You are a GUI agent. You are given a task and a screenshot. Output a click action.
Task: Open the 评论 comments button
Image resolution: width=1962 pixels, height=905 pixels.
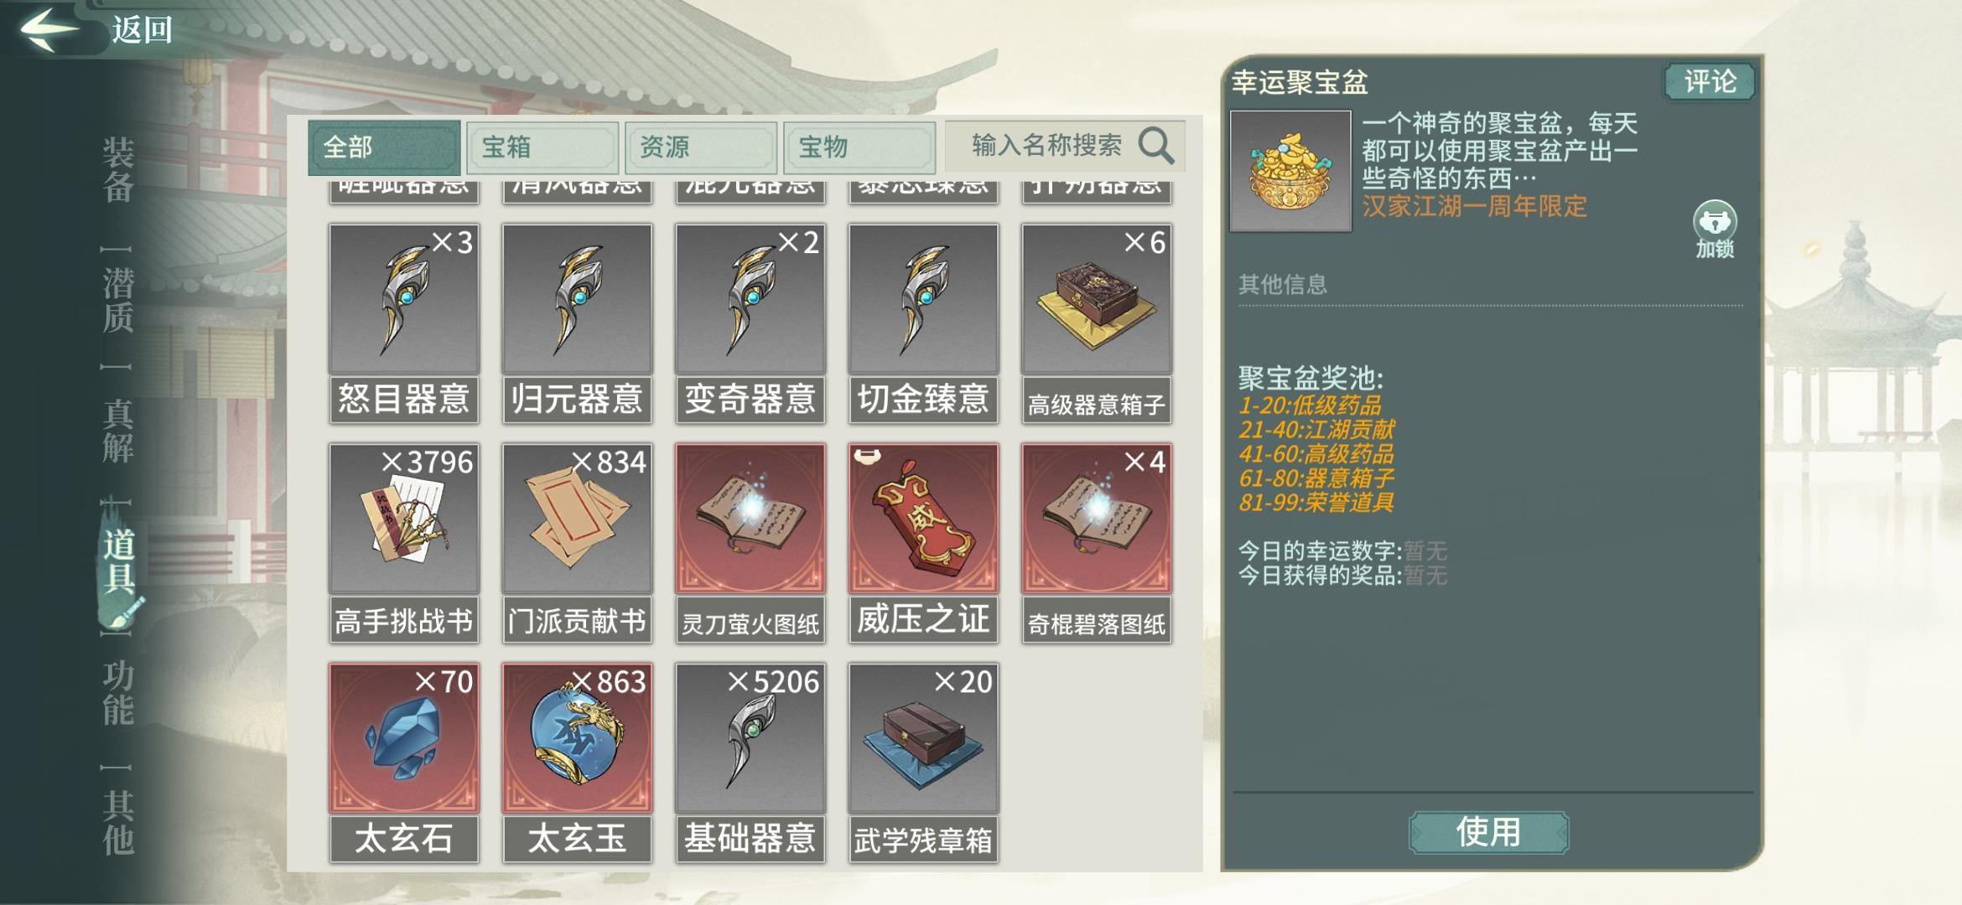1710,82
